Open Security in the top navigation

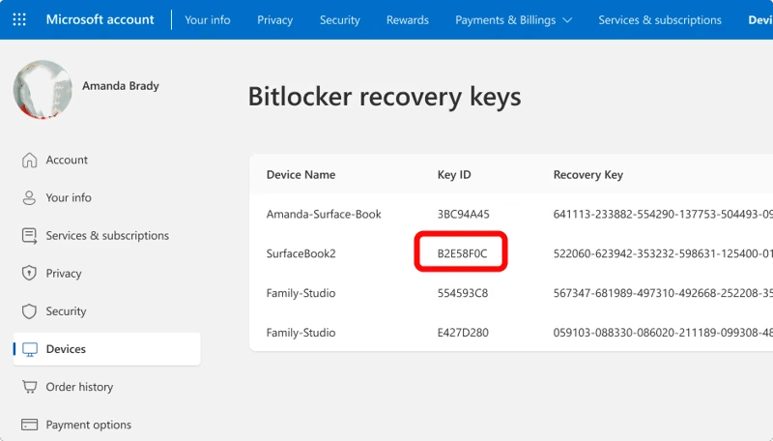(x=340, y=20)
